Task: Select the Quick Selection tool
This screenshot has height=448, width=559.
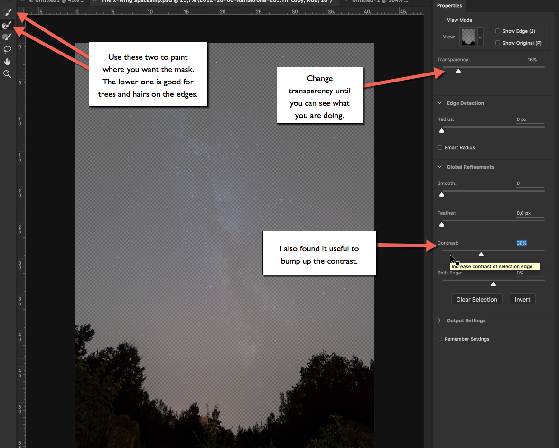Action: click(7, 12)
